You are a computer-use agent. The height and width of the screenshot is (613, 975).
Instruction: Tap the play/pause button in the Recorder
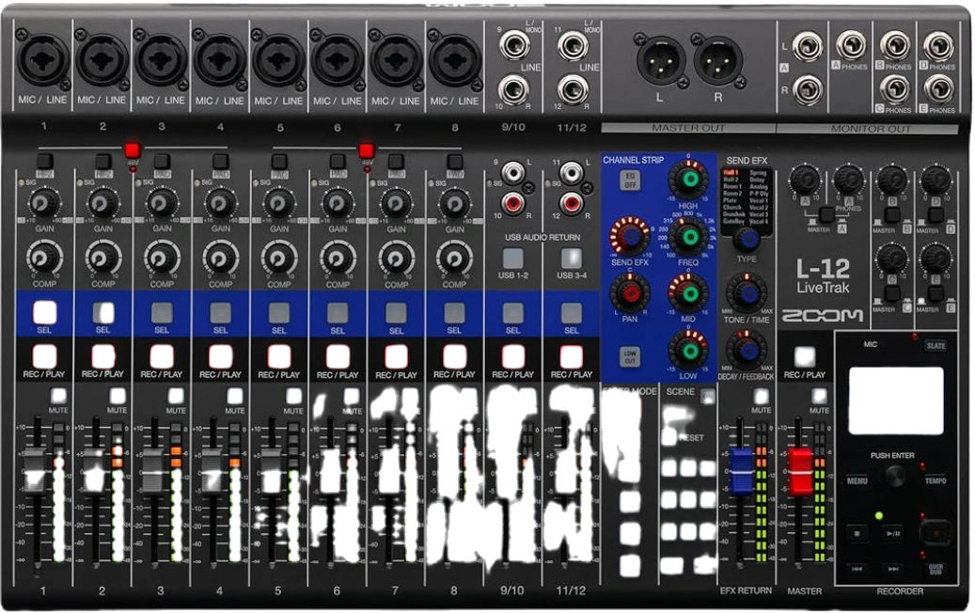(x=893, y=533)
